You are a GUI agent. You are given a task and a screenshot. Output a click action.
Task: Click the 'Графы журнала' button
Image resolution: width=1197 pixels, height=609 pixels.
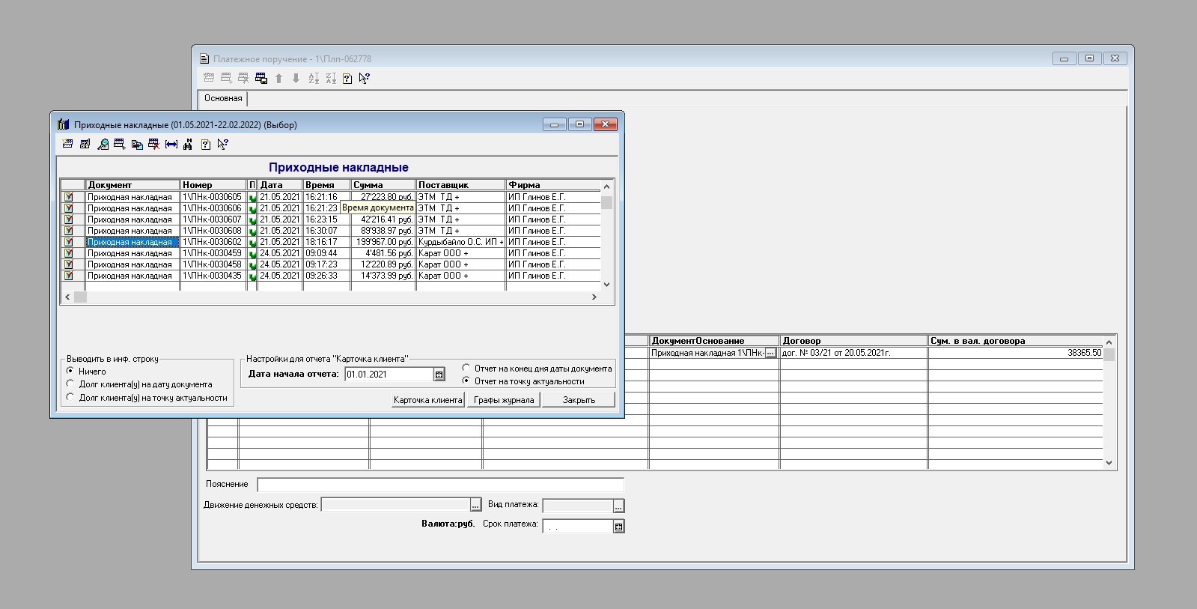pos(504,400)
